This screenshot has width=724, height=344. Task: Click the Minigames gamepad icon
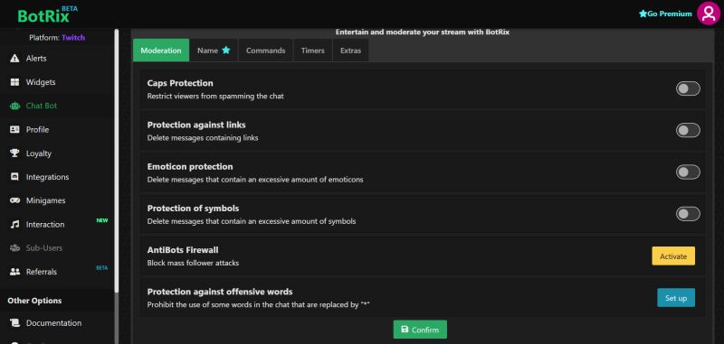pos(14,200)
